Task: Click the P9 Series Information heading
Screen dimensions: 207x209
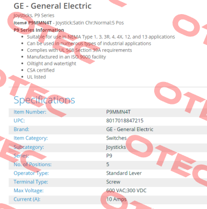Action: coord(39,30)
